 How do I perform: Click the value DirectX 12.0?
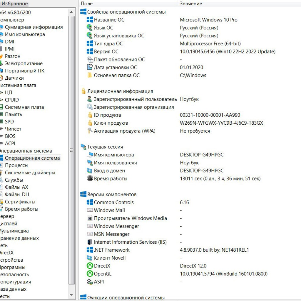193,266
